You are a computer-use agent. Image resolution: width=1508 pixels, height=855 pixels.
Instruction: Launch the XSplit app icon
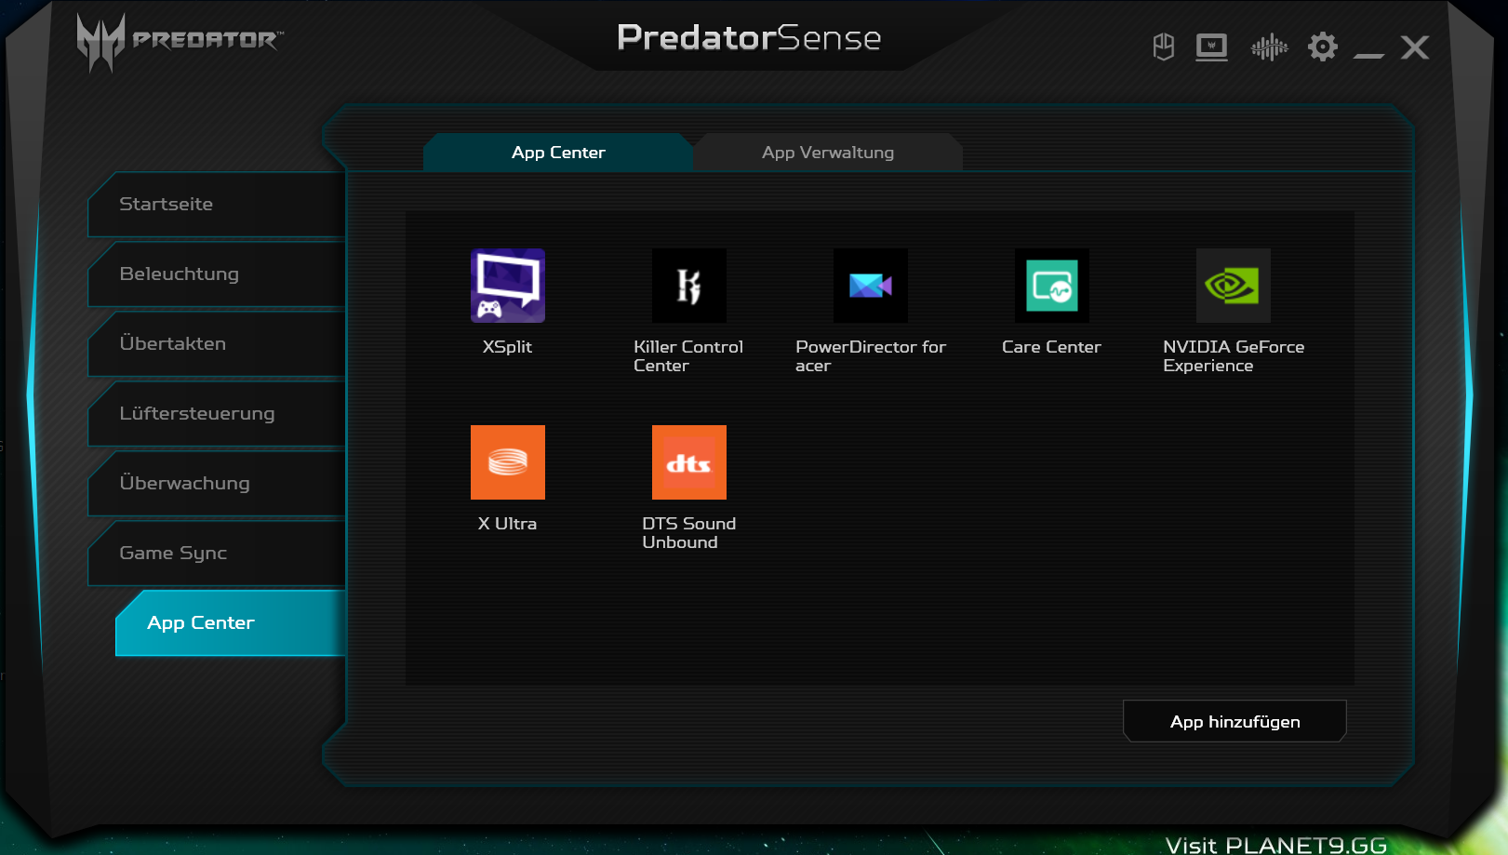point(507,286)
